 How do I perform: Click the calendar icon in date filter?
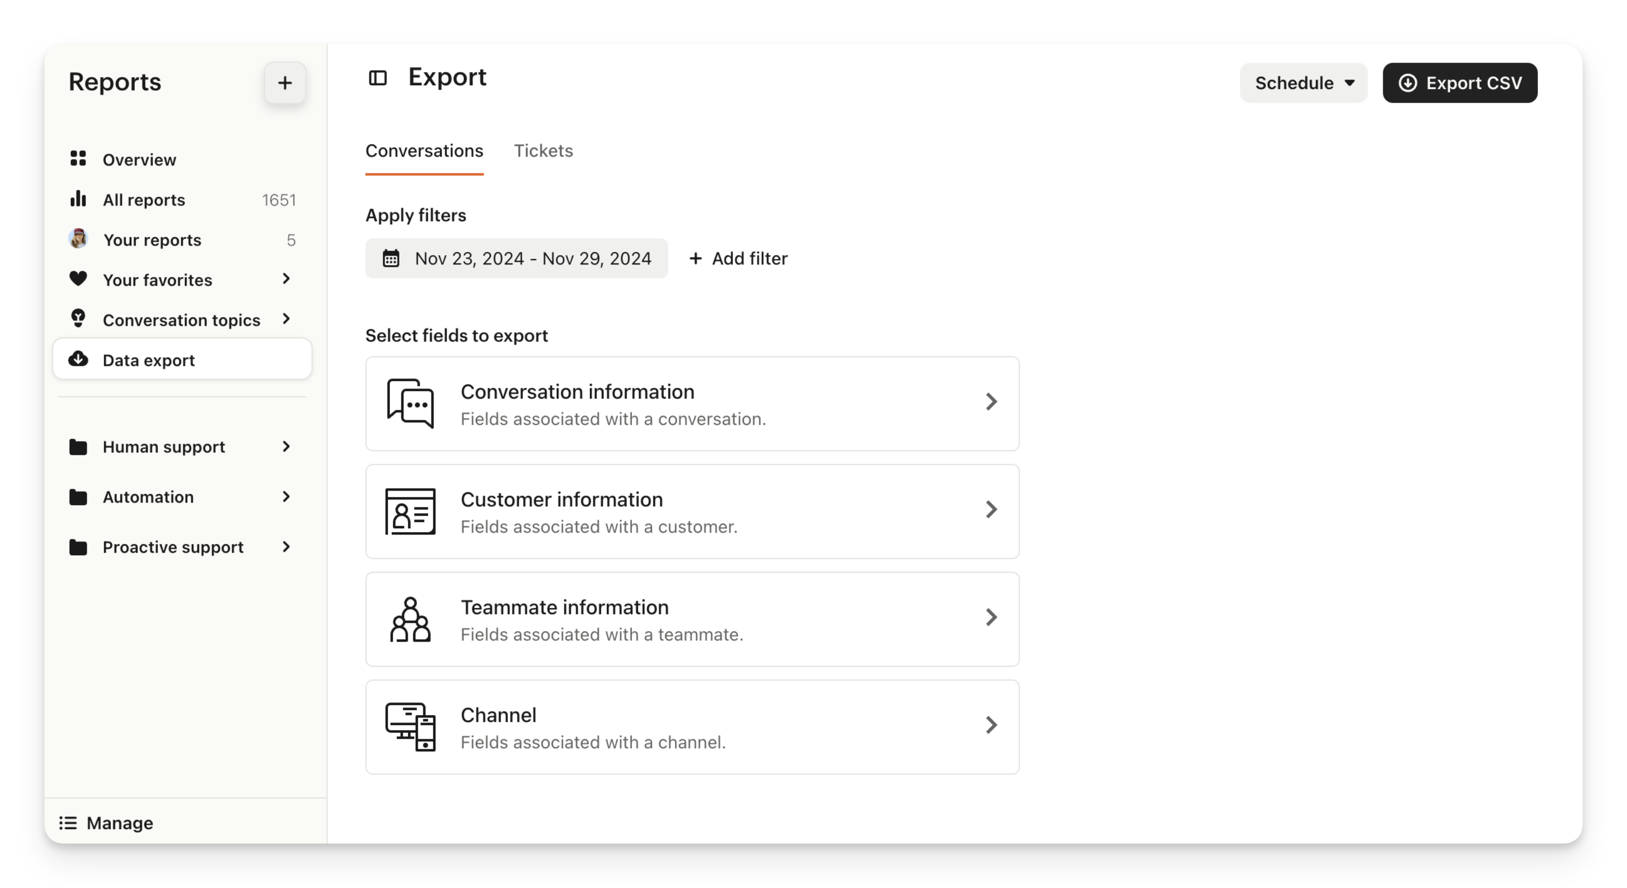391,258
